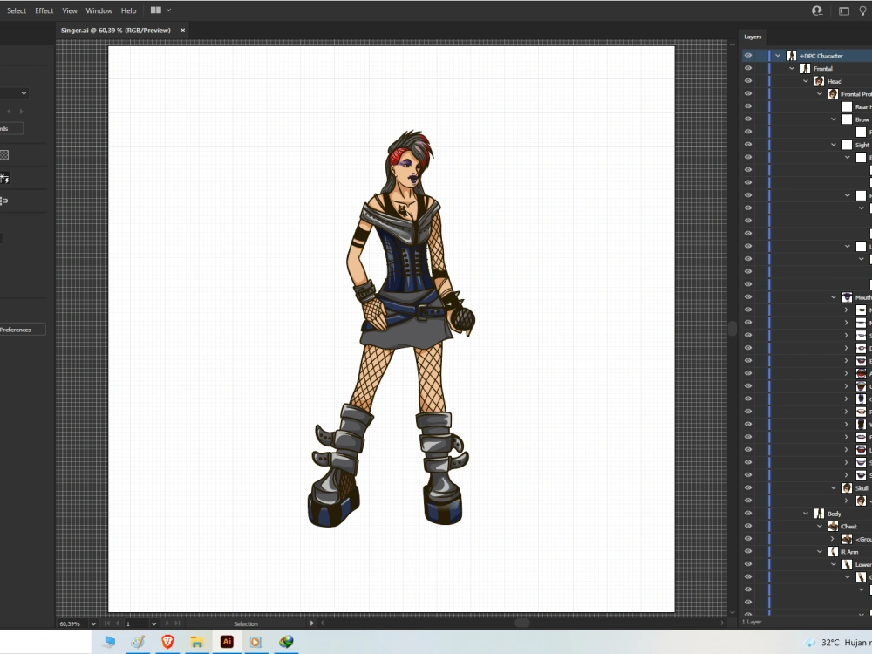Click the transparency grid icon in left panel
This screenshot has width=872, height=654.
(x=4, y=155)
